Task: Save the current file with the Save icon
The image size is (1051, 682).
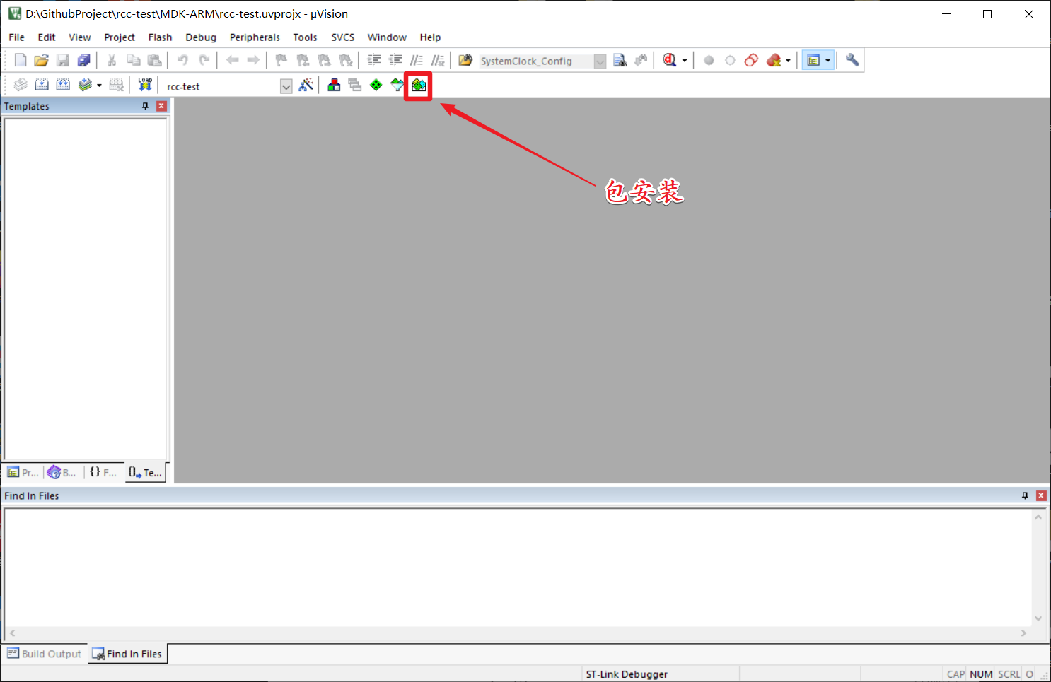Action: [x=63, y=61]
